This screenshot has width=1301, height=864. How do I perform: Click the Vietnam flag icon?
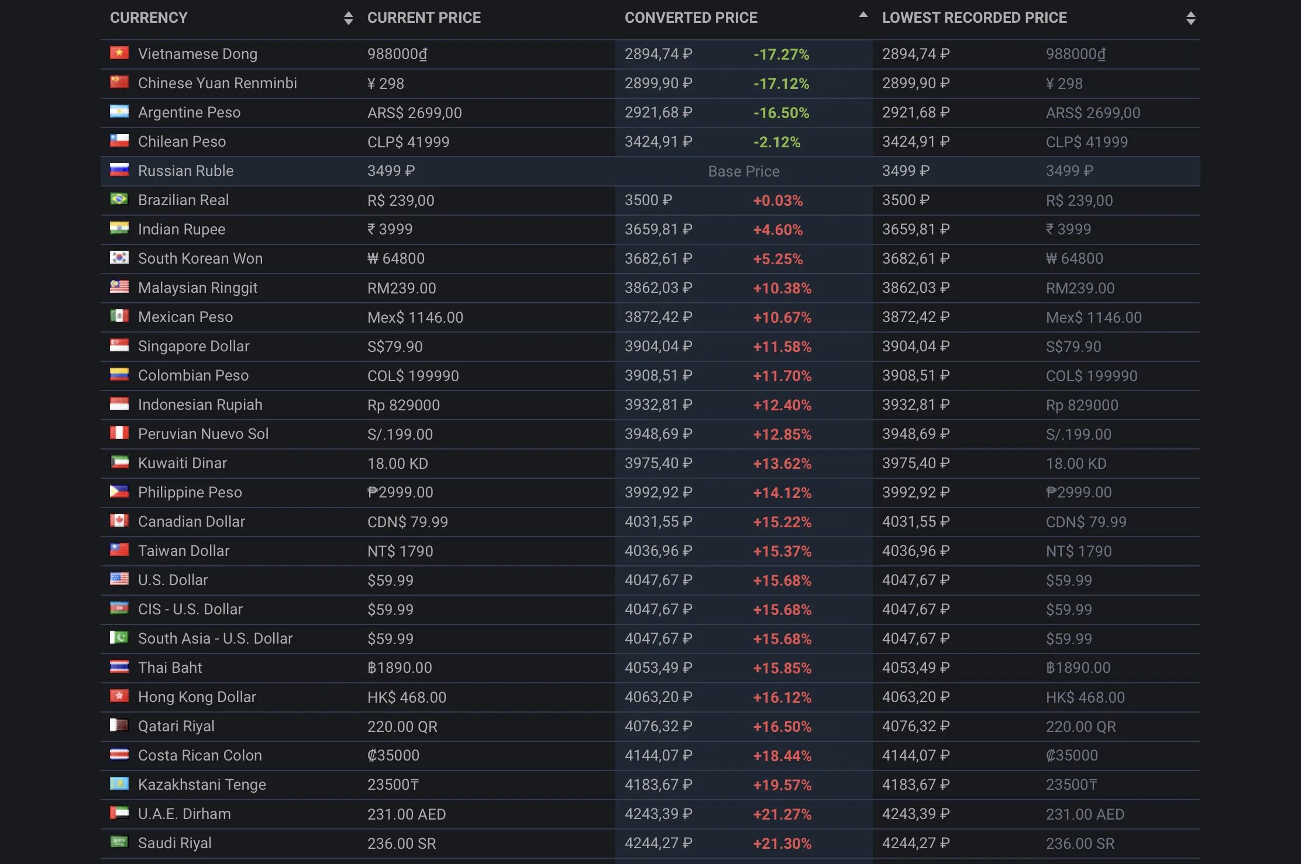coord(119,53)
